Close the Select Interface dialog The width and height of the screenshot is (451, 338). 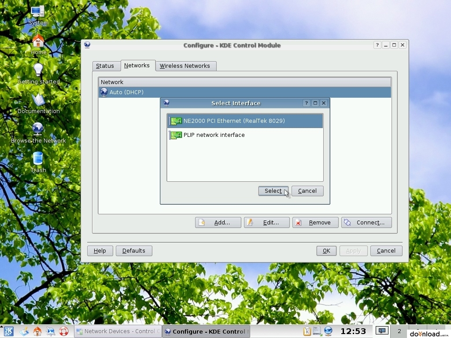pyautogui.click(x=324, y=103)
